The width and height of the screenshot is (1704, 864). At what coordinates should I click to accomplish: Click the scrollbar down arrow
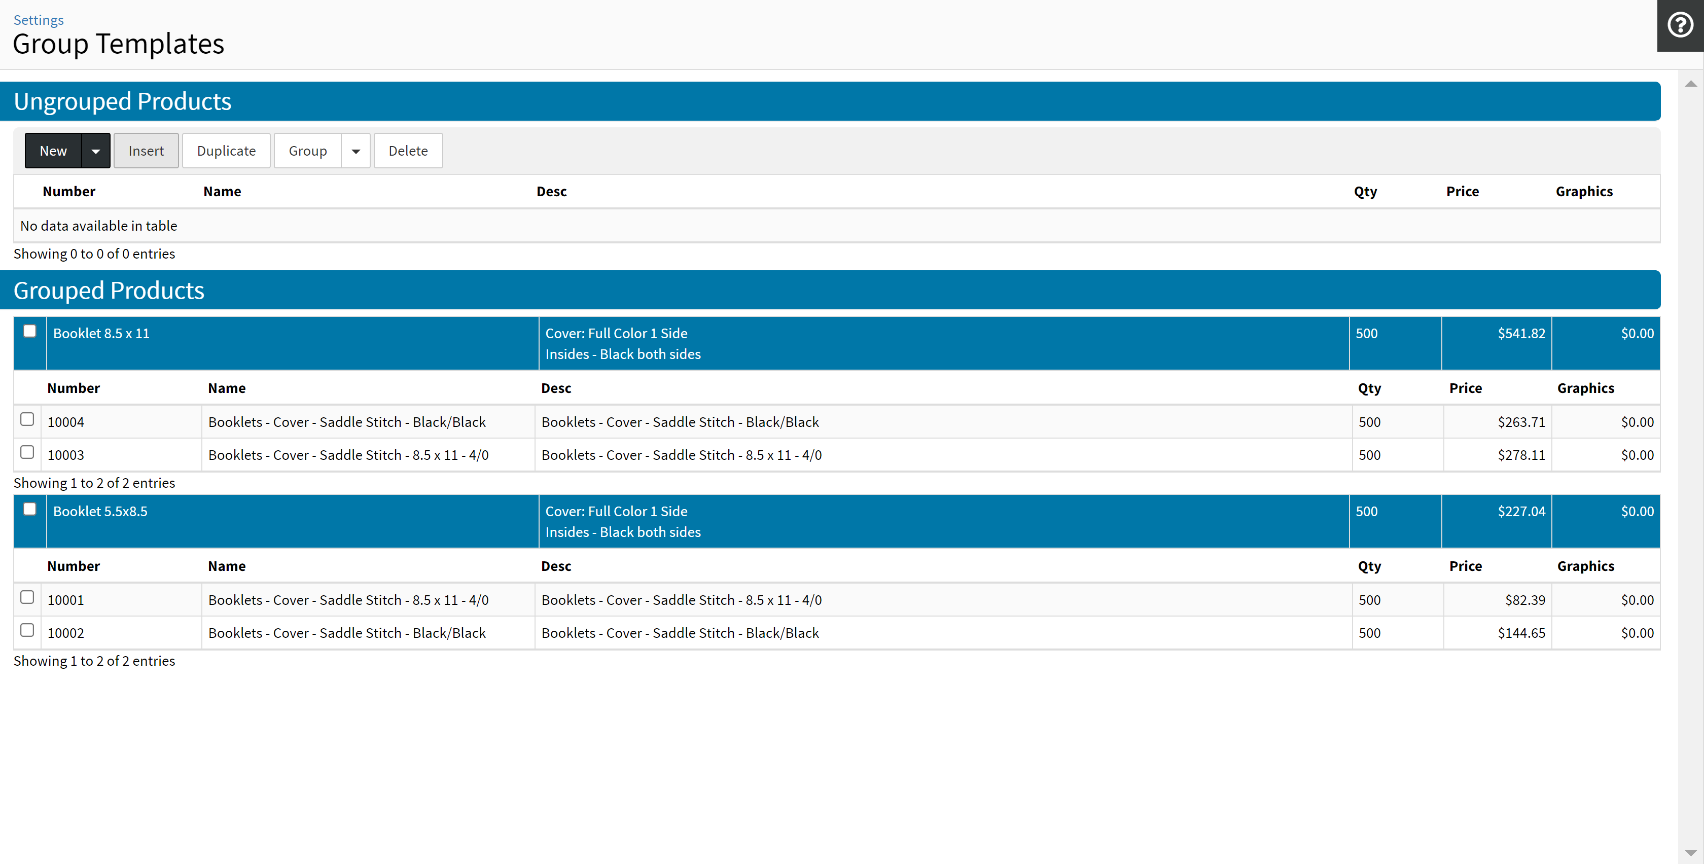(1690, 852)
